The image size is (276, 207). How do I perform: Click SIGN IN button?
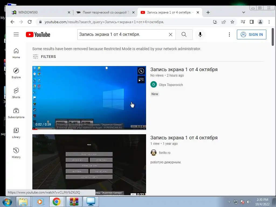pos(251,34)
